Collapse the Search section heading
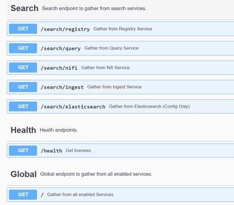 coord(24,8)
